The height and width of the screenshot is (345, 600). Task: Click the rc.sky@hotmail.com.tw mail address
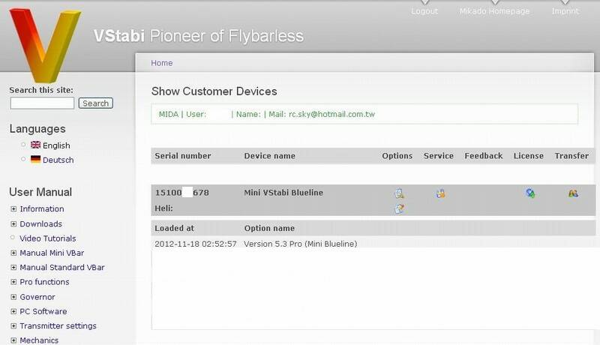pos(331,114)
